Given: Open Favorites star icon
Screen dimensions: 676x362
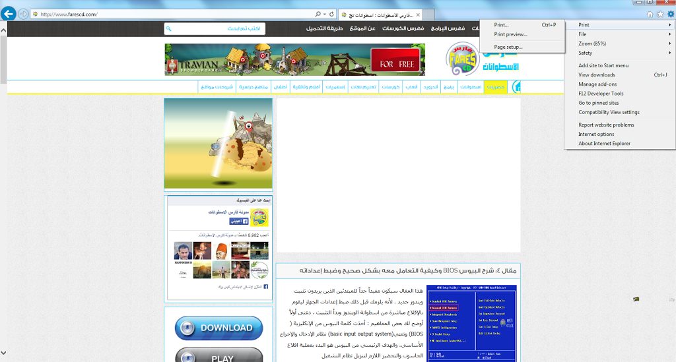Looking at the screenshot, I should pos(660,15).
